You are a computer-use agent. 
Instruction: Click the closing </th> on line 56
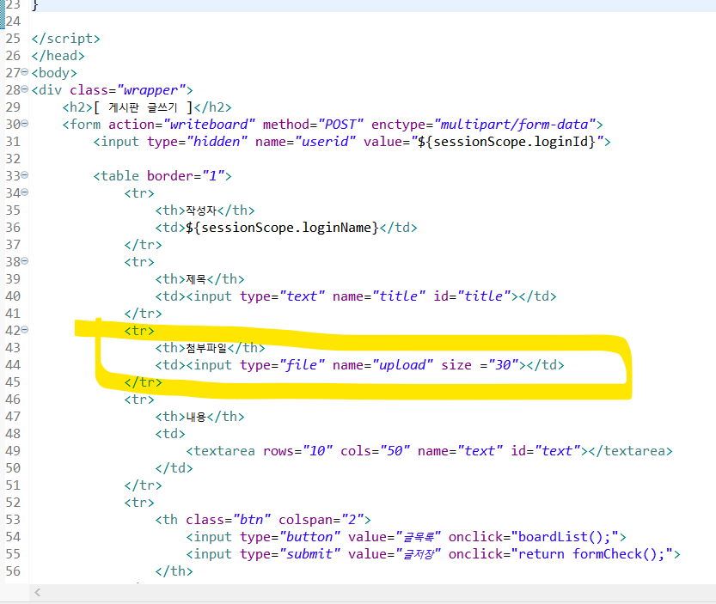coord(174,571)
